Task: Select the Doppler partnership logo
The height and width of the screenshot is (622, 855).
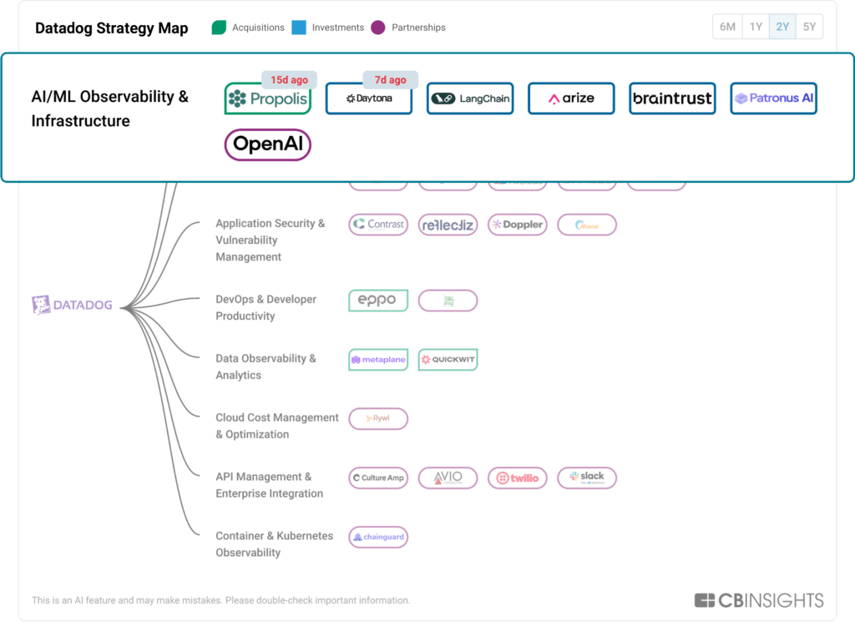Action: pyautogui.click(x=517, y=225)
